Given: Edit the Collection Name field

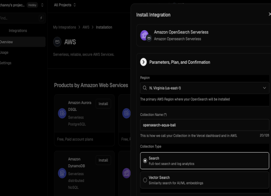Looking at the screenshot, I should coord(205,125).
